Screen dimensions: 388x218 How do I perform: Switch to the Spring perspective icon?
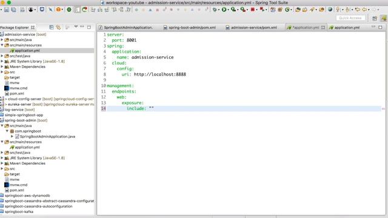[x=384, y=18]
